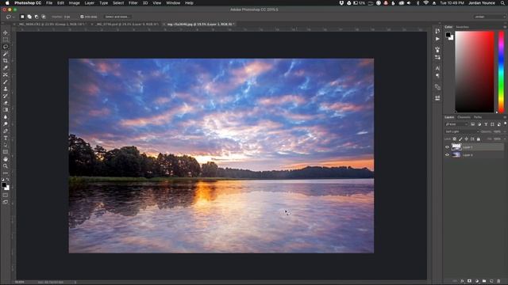Image resolution: width=508 pixels, height=285 pixels.
Task: Select the Lasso tool in toolbar
Action: [x=6, y=47]
